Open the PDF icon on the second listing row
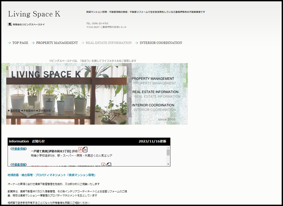The width and height of the screenshot is (283, 206). (103, 164)
